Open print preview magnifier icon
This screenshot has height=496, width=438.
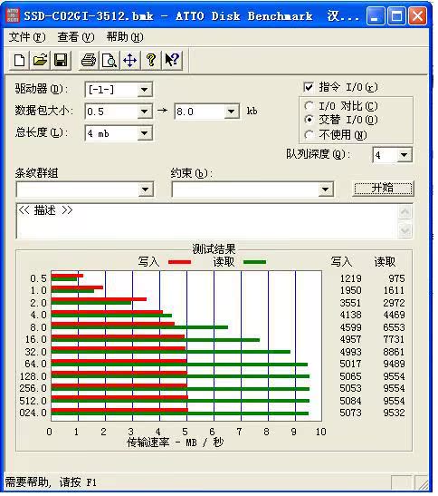coord(109,60)
